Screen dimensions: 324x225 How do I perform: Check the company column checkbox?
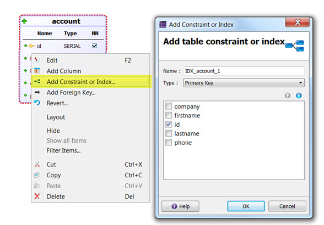click(169, 106)
